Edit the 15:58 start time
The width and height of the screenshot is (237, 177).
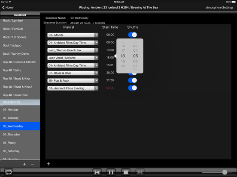click(110, 50)
